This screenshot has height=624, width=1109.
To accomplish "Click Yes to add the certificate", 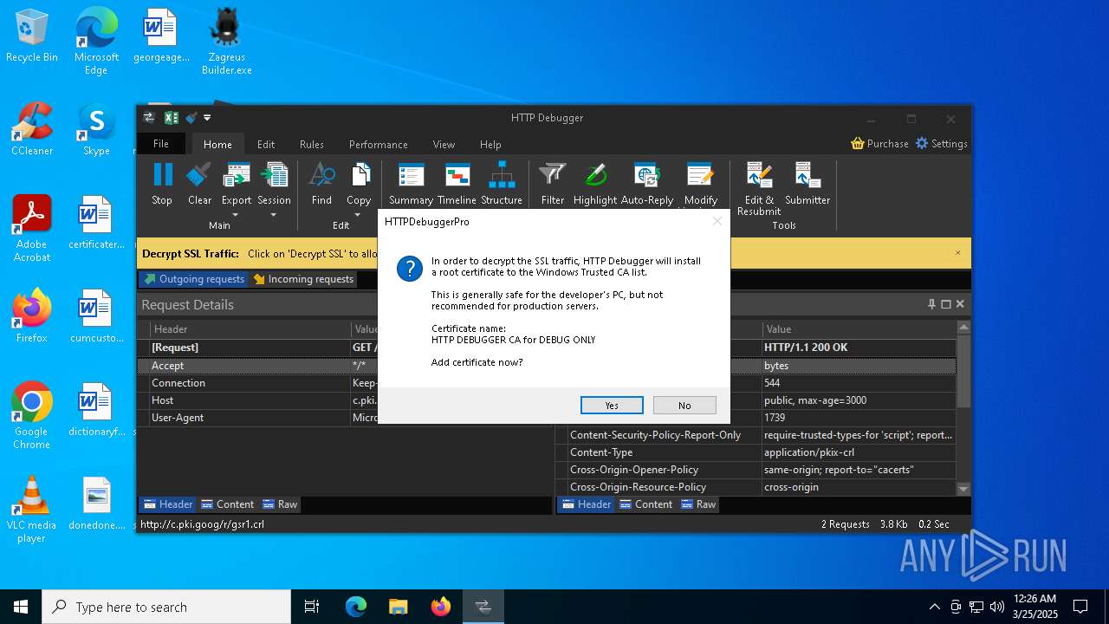I will [612, 406].
